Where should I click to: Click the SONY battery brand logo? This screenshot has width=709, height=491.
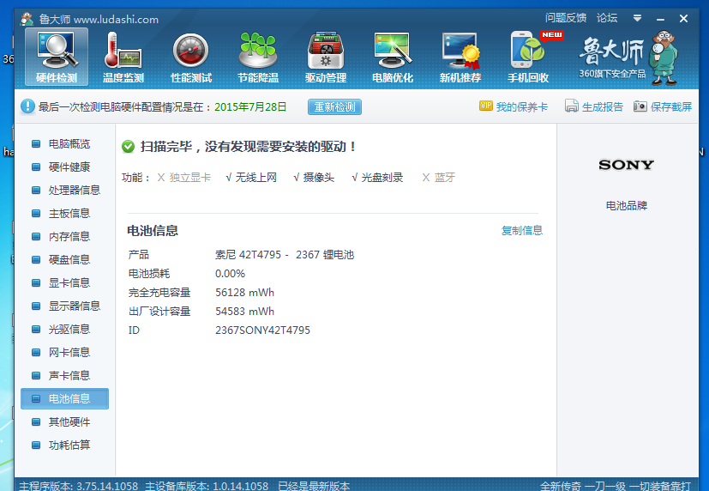tap(626, 165)
